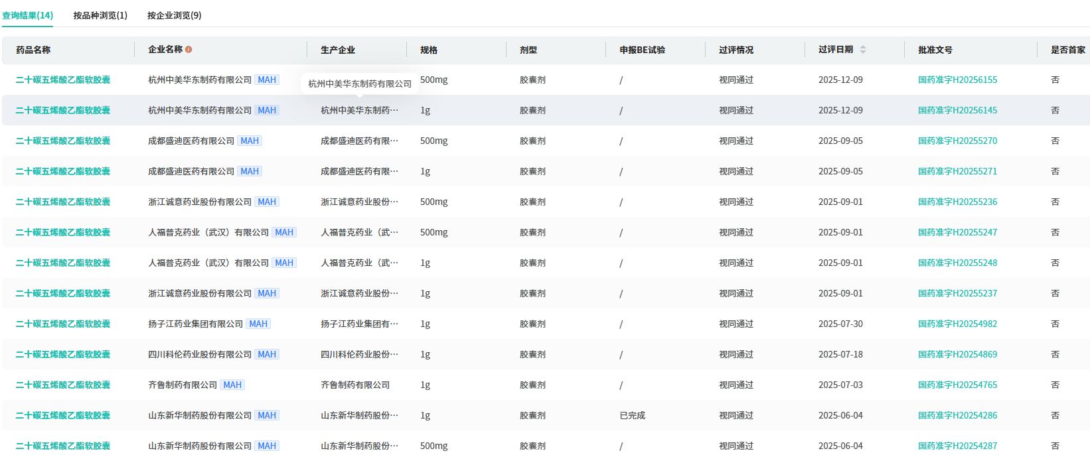This screenshot has height=455, width=1090.
Task: Click MAH tag next to 扬子江药业集团有限公司
Action: [258, 324]
